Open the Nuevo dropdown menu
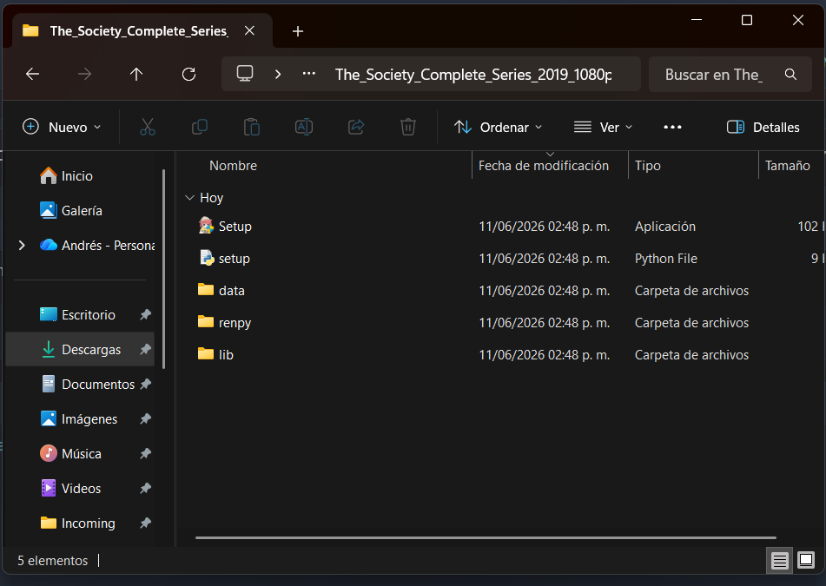 (x=62, y=127)
